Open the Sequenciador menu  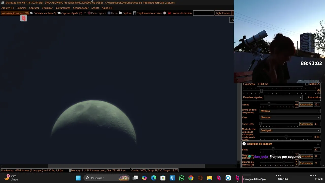click(x=81, y=8)
